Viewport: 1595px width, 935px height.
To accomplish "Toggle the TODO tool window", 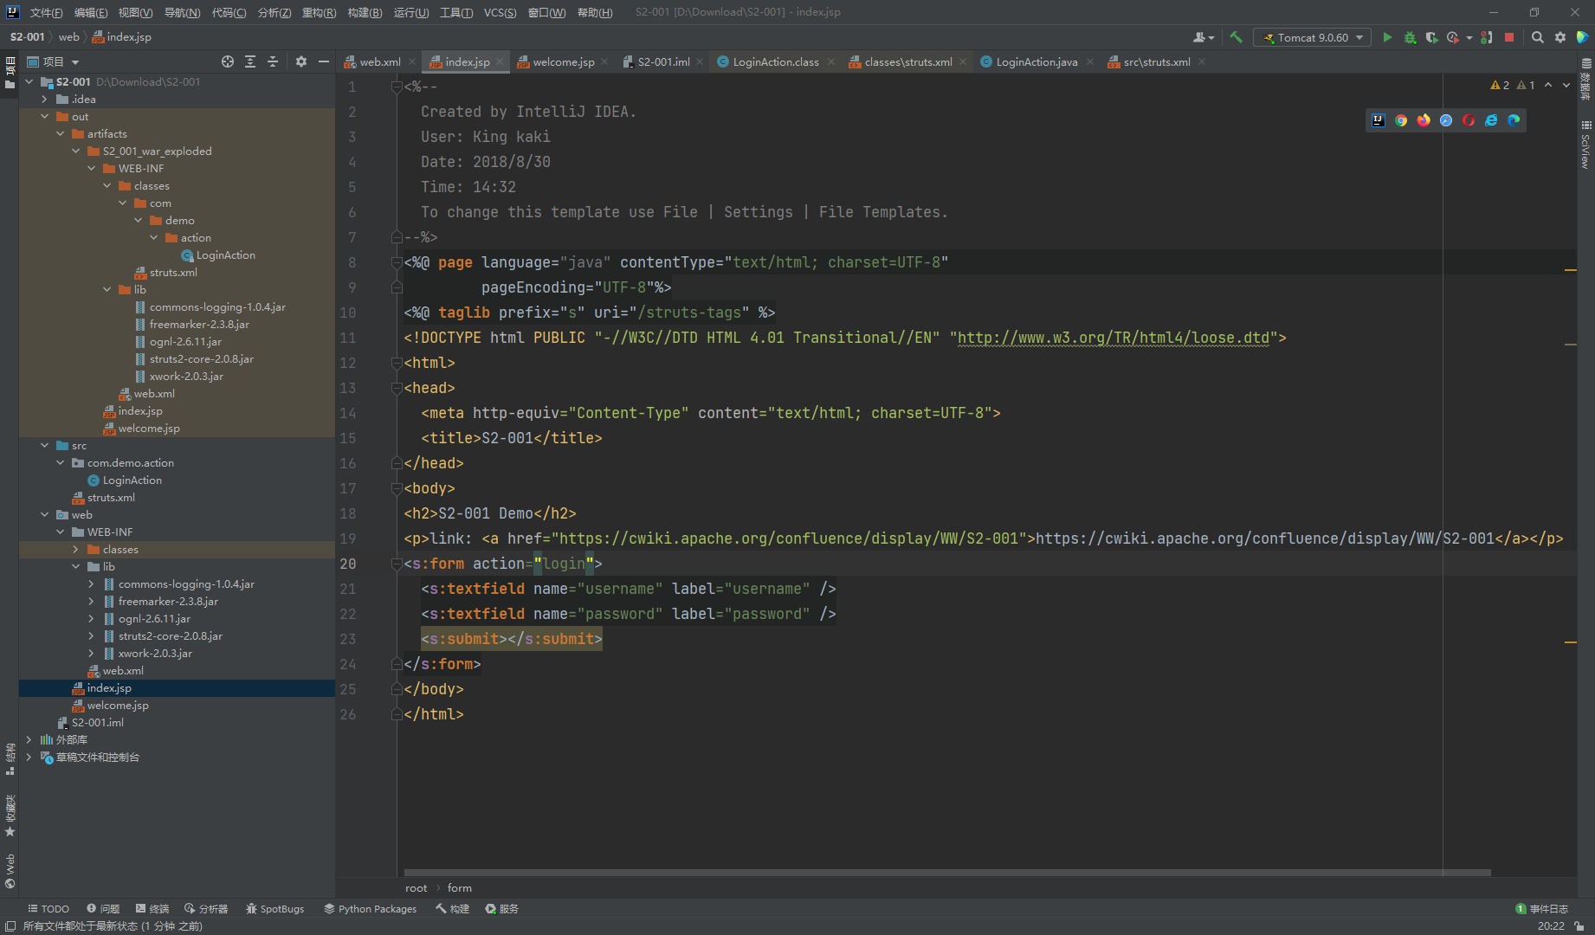I will [48, 908].
